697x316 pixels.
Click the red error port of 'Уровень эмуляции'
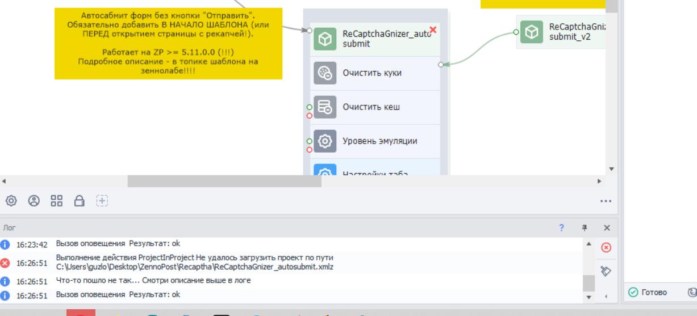pos(310,150)
